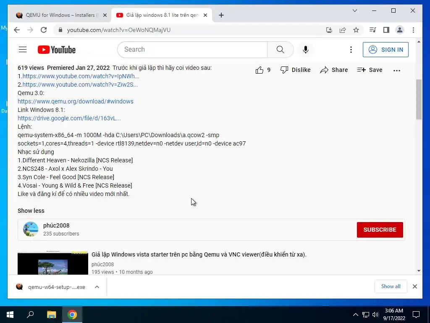Image resolution: width=430 pixels, height=323 pixels.
Task: Click the browser back arrow
Action: (x=17, y=30)
